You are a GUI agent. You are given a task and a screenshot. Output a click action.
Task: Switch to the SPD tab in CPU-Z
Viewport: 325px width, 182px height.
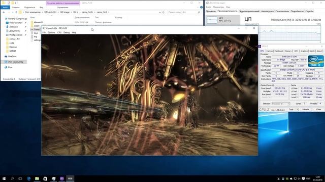click(x=296, y=51)
